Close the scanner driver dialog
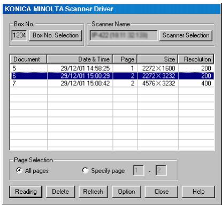 [162, 192]
